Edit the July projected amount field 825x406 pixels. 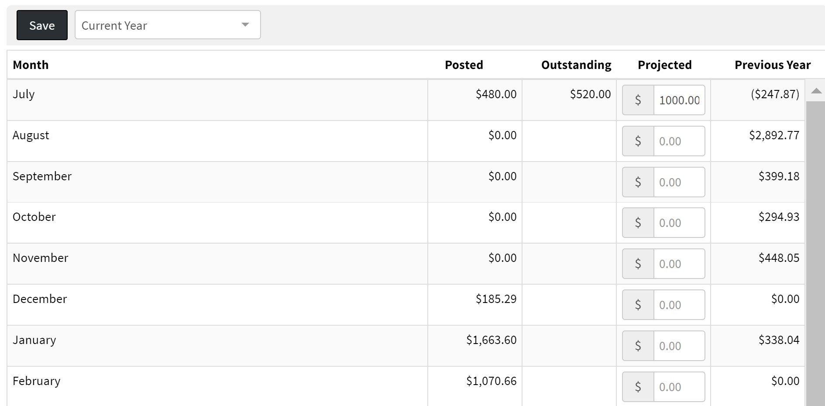[679, 100]
